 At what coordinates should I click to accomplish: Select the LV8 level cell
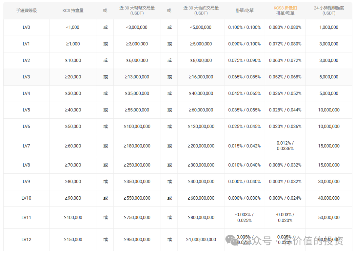26,165
